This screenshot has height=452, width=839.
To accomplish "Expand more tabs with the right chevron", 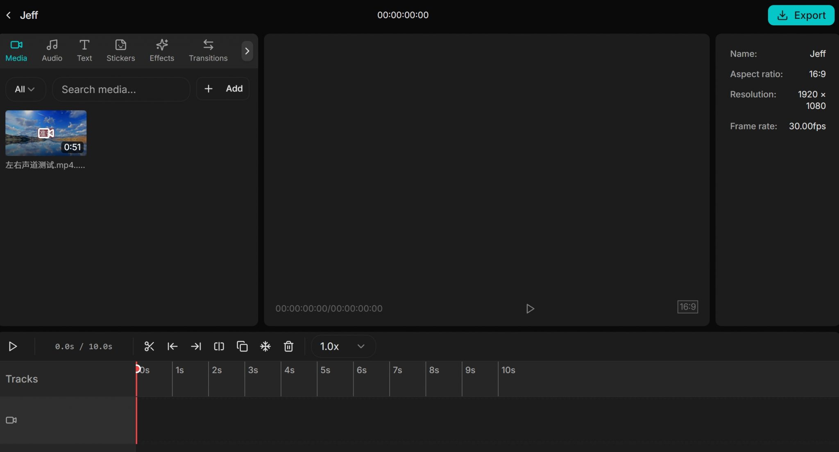I will pos(247,51).
